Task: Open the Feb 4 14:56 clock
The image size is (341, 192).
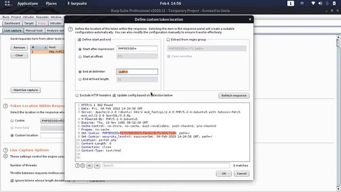Action: [170, 4]
